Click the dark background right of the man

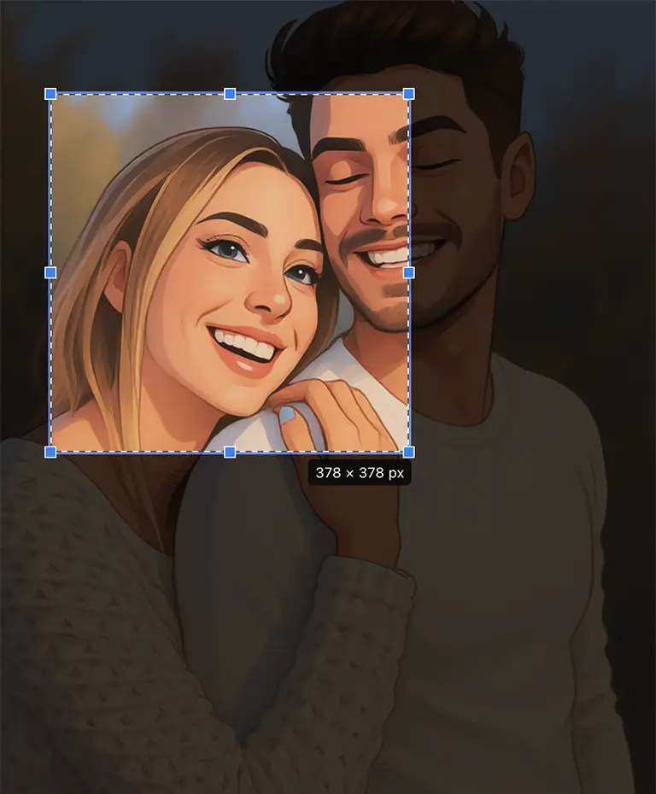(x=606, y=256)
